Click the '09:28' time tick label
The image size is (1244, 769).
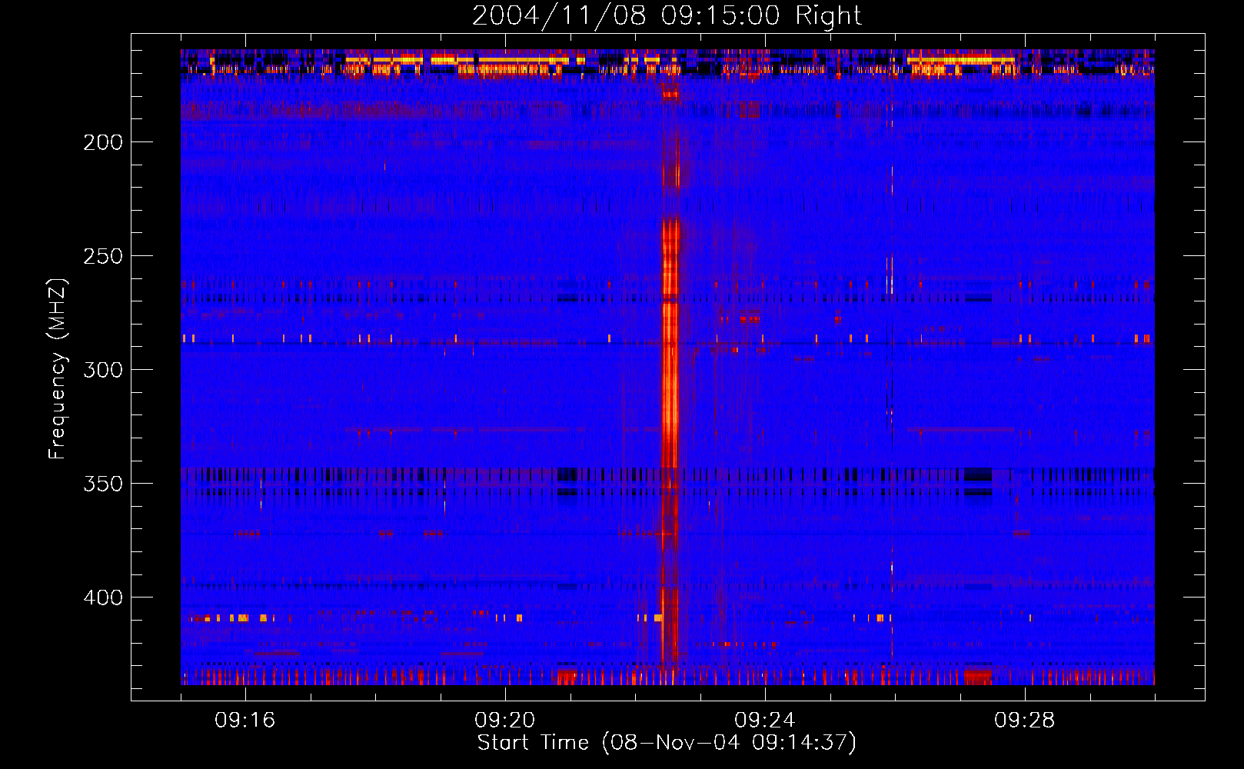[x=1025, y=721]
